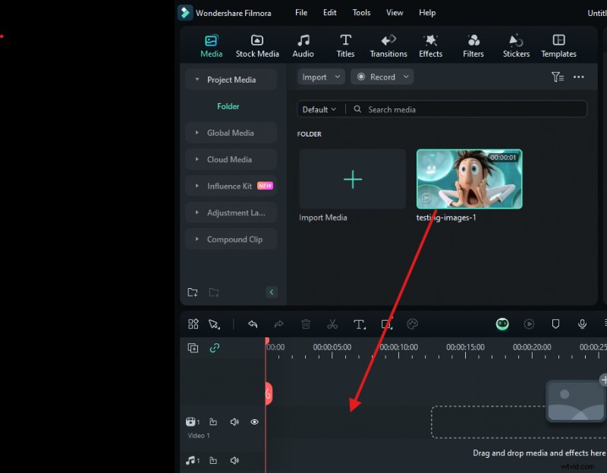
Task: Click the Import Media button
Action: pyautogui.click(x=352, y=180)
